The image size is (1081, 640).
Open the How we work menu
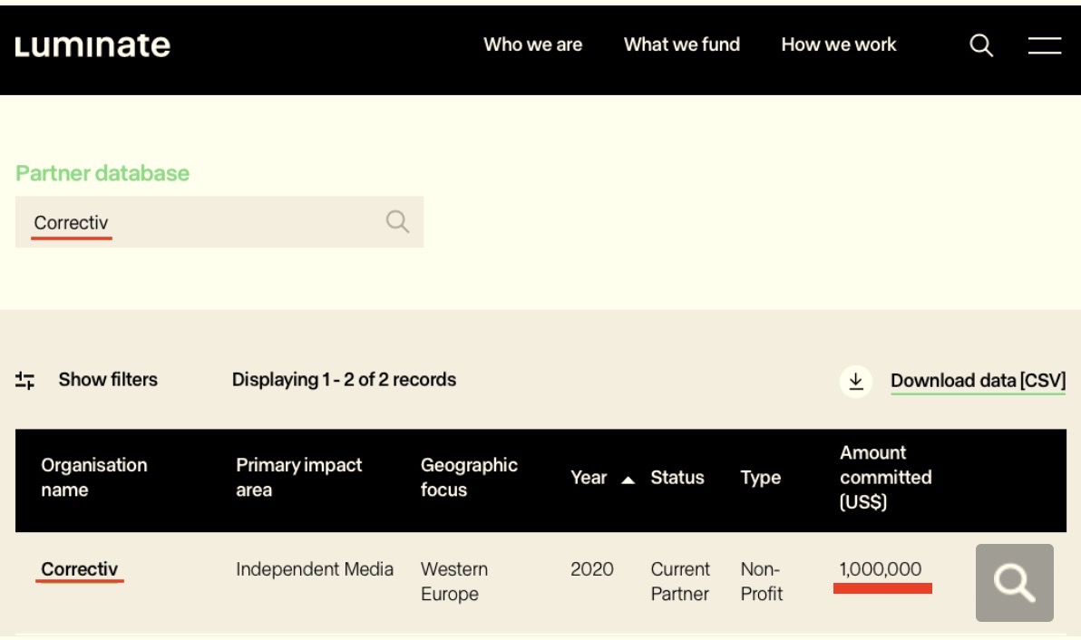(838, 44)
